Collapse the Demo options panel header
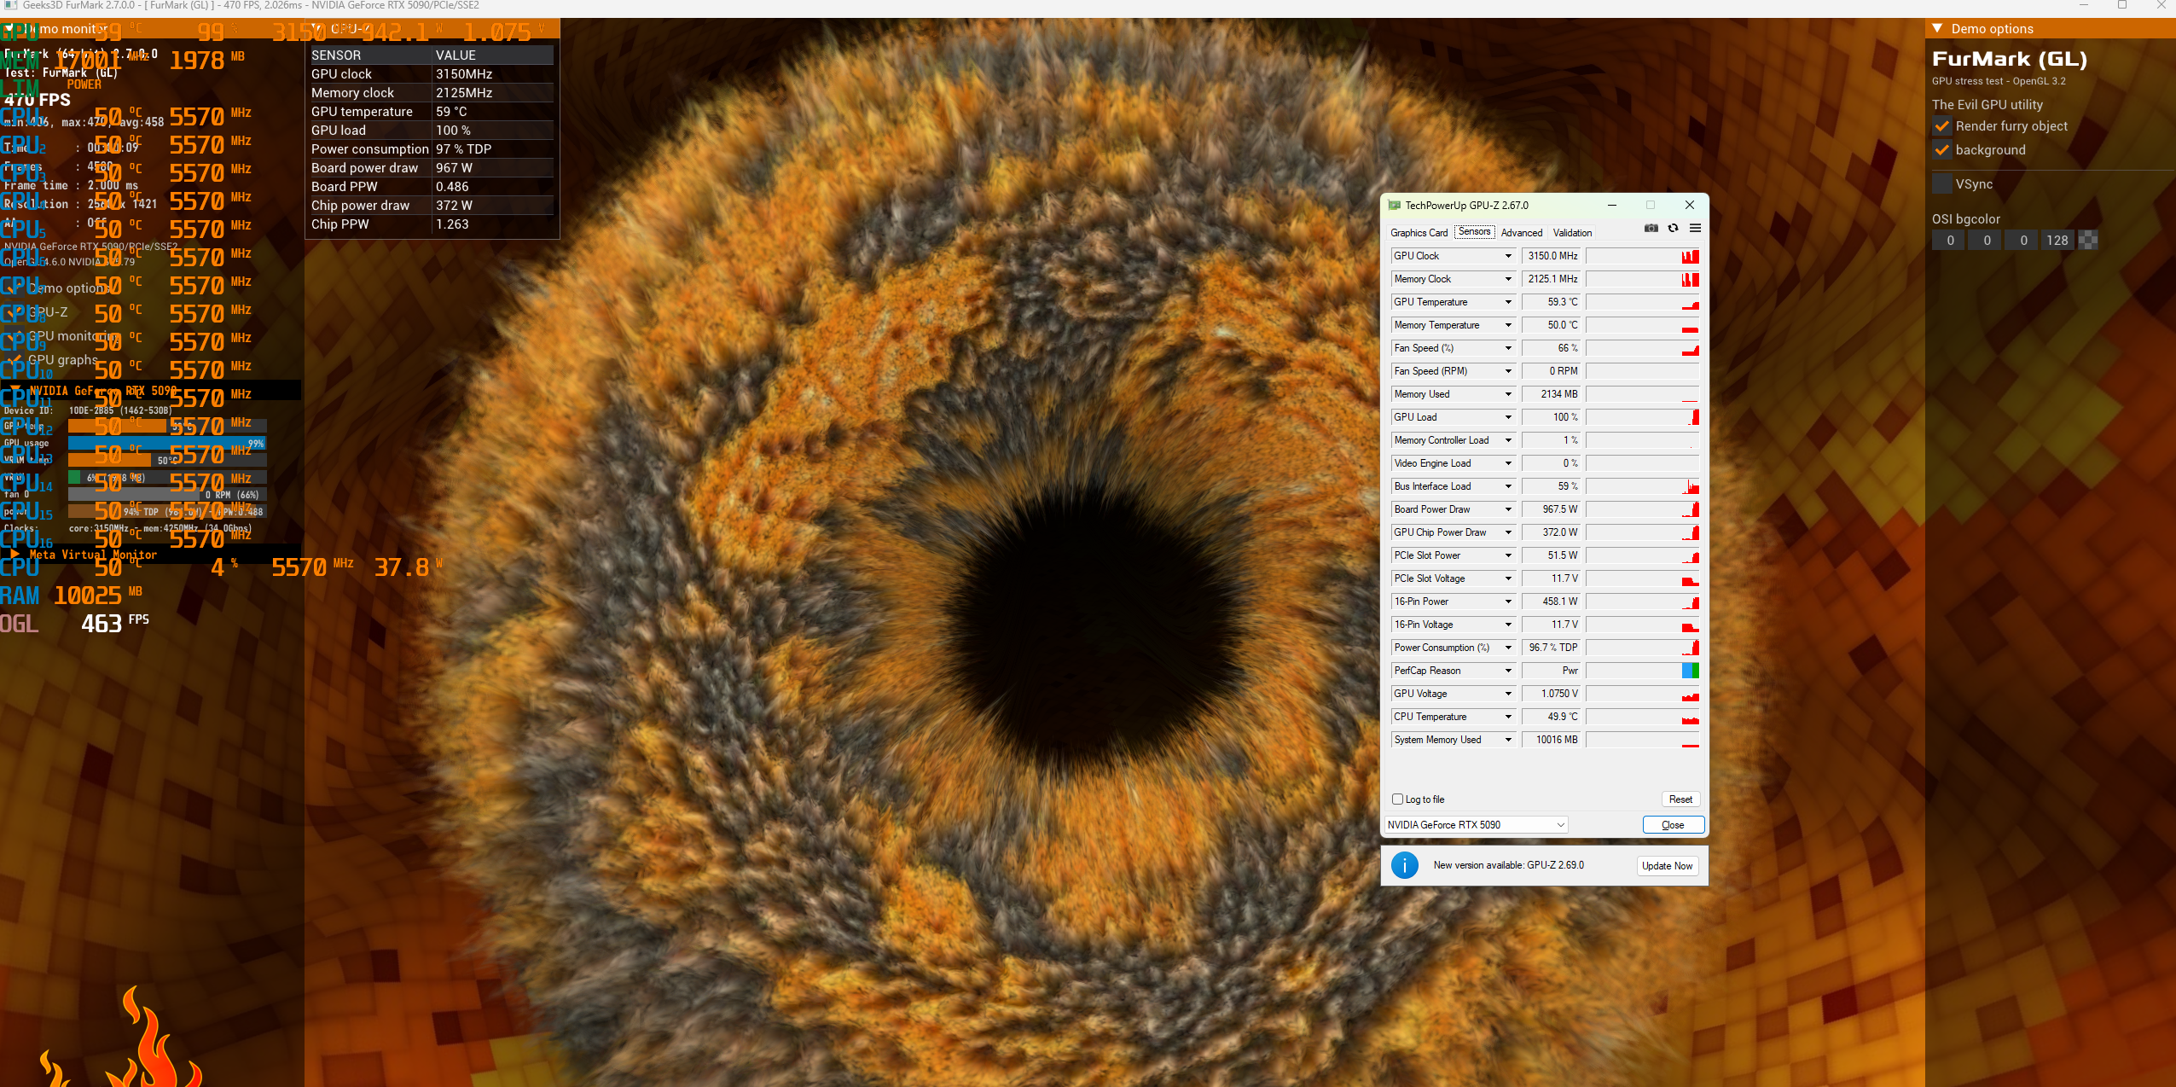 1937,28
